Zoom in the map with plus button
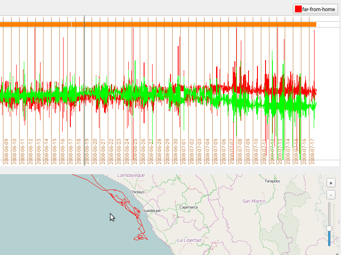The image size is (341, 255). (x=331, y=183)
